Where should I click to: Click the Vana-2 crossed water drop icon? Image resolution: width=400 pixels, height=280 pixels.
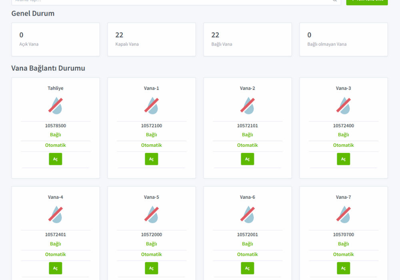[x=248, y=105]
